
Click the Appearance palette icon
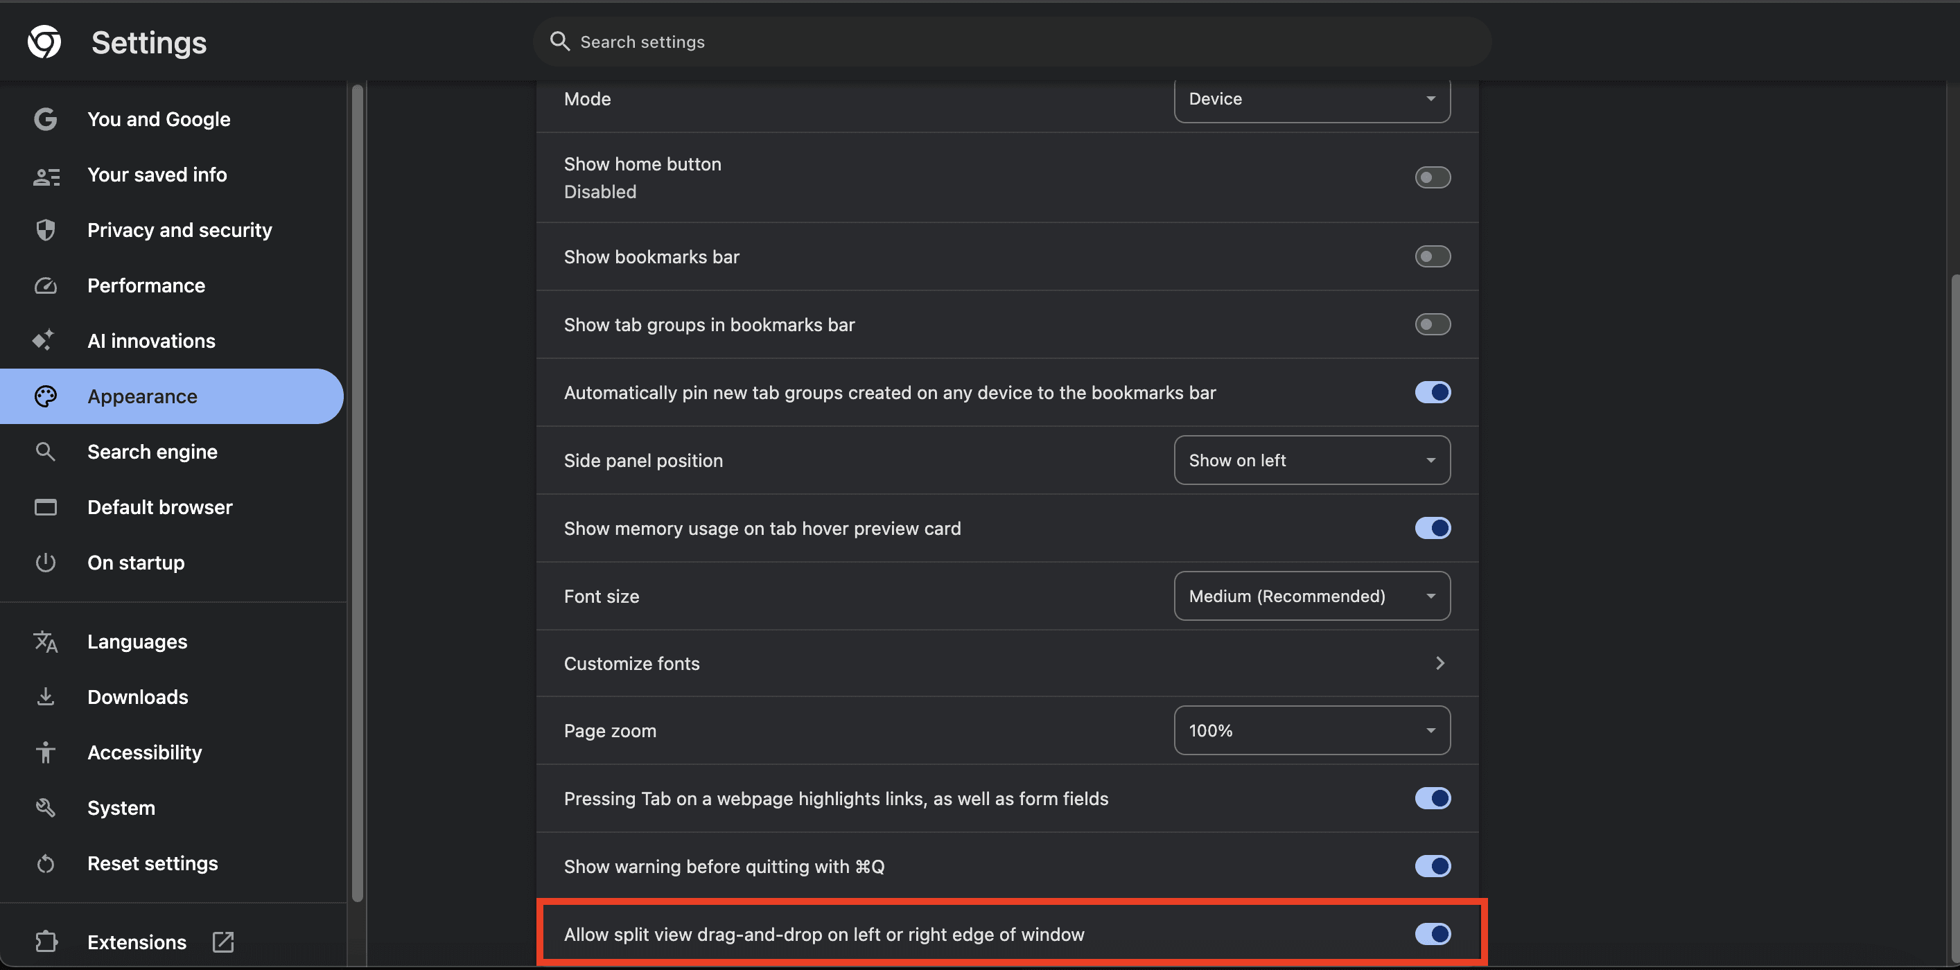pos(46,396)
